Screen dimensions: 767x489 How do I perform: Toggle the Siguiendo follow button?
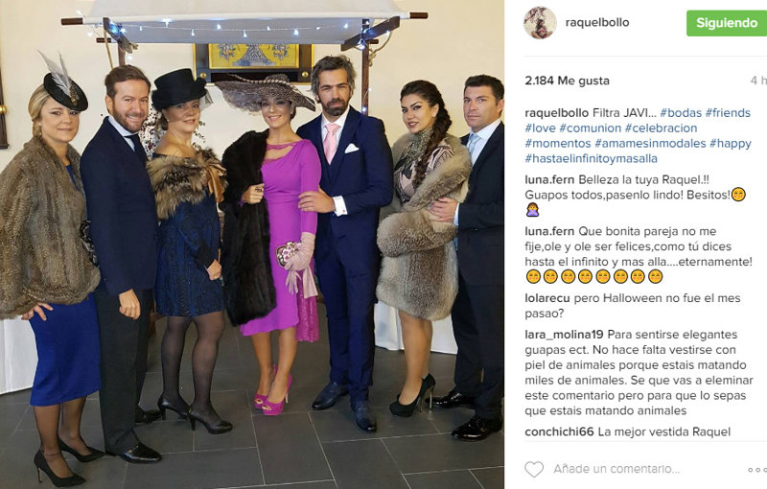(x=727, y=23)
